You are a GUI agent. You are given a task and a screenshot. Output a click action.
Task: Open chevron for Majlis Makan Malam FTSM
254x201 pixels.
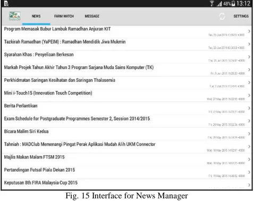click(249, 160)
